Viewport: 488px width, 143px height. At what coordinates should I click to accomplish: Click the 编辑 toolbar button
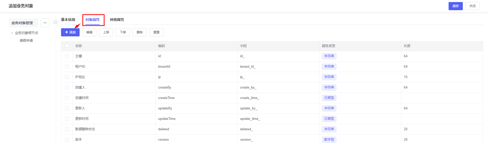pyautogui.click(x=89, y=32)
